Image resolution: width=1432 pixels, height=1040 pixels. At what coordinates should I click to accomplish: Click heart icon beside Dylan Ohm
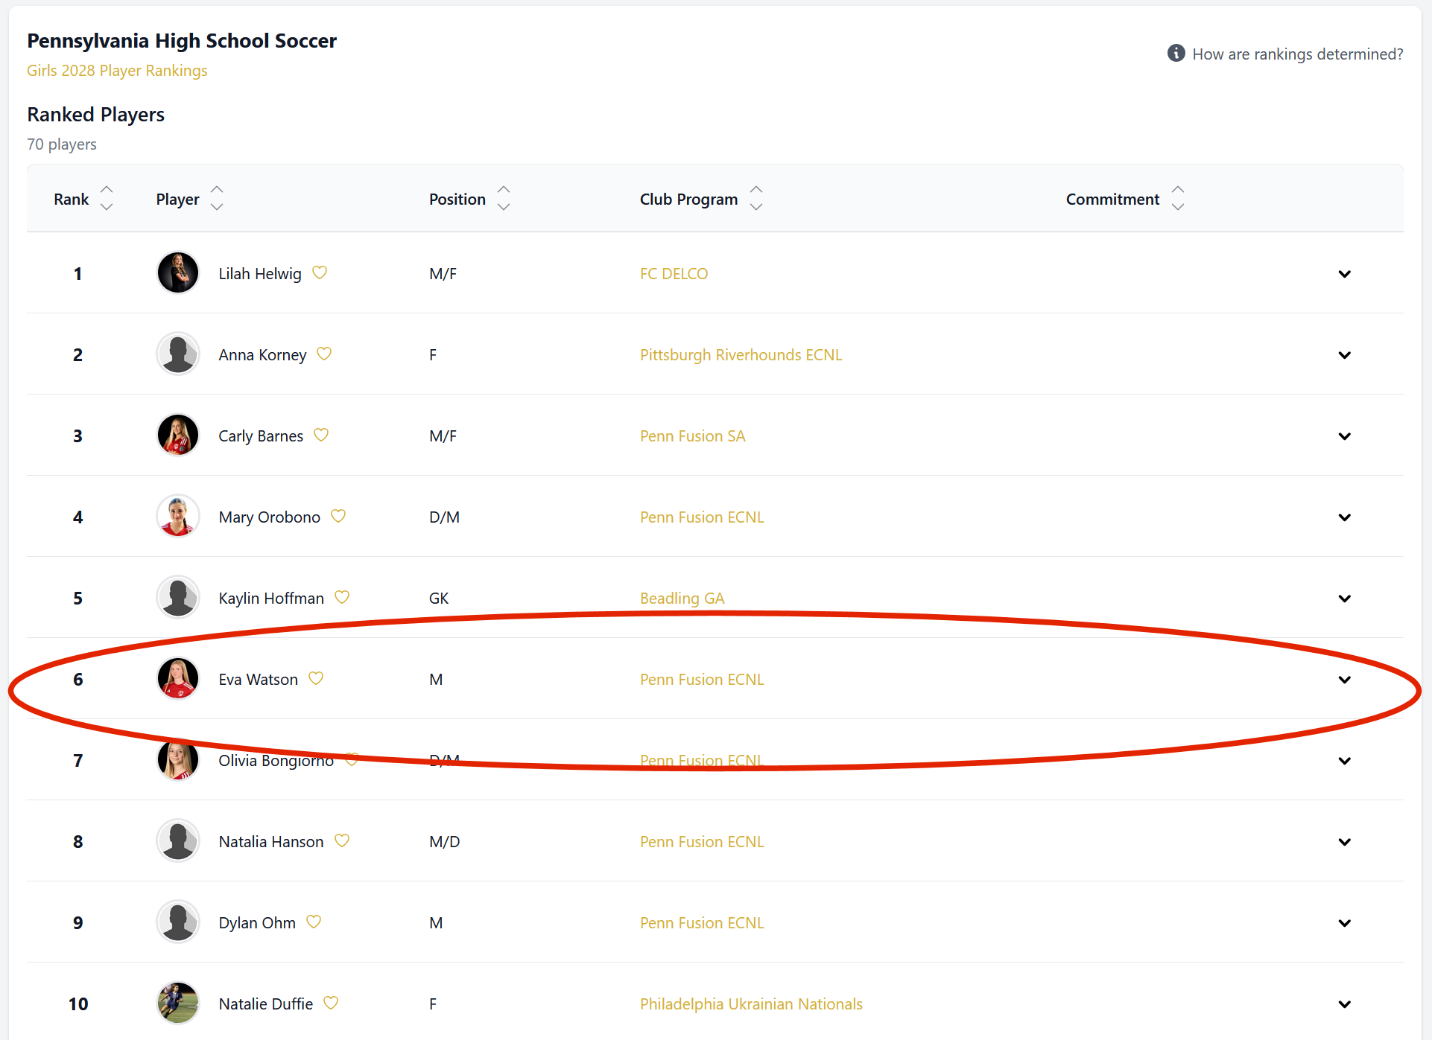[x=314, y=922]
